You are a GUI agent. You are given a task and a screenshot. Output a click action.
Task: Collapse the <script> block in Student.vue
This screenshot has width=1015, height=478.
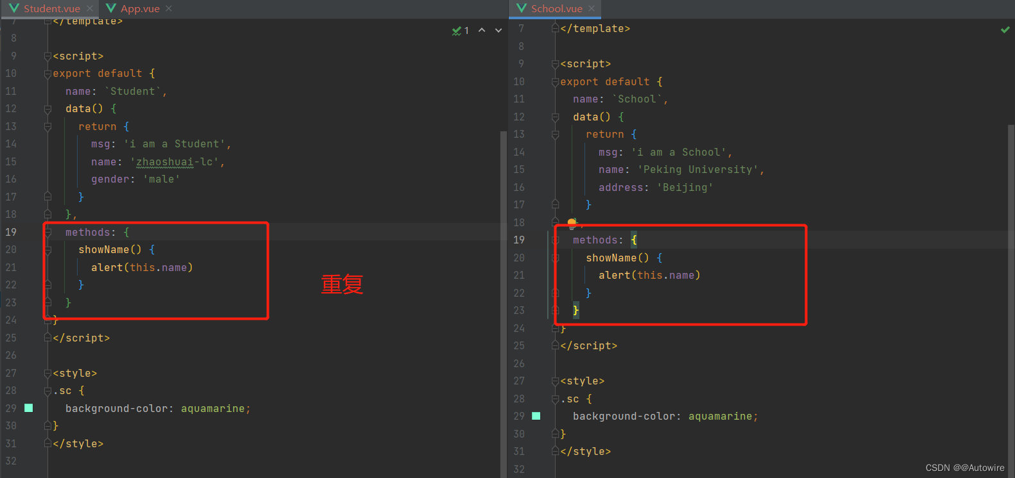(47, 56)
